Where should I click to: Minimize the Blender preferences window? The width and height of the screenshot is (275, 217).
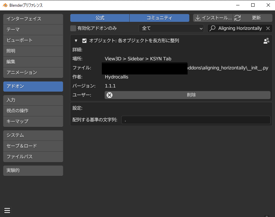[238, 5]
